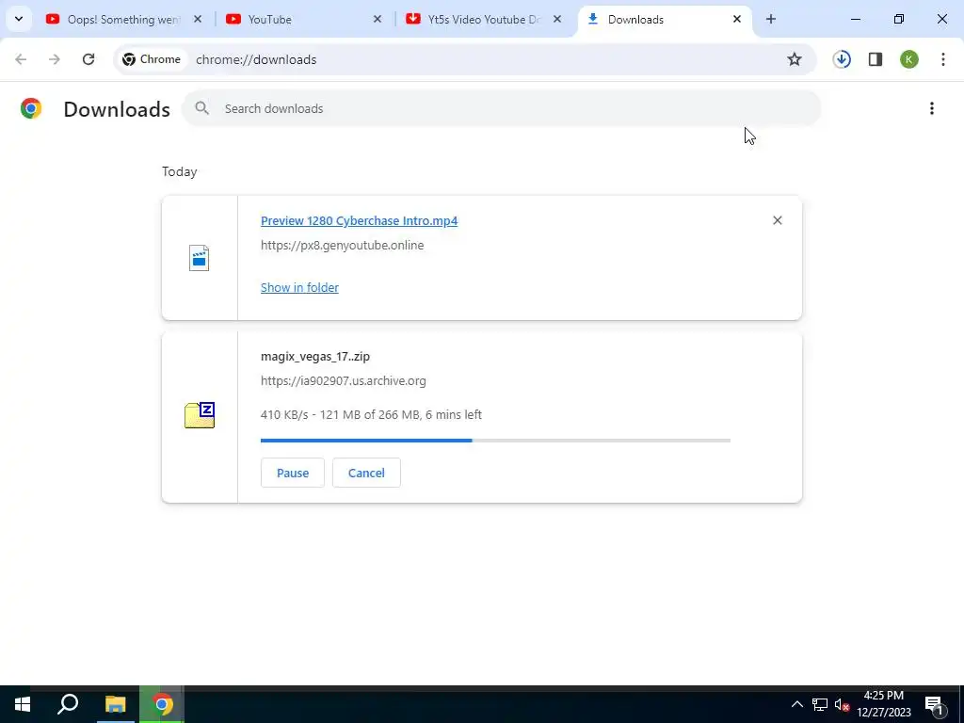Open network status tray icon
This screenshot has height=723, width=964.
pos(820,704)
